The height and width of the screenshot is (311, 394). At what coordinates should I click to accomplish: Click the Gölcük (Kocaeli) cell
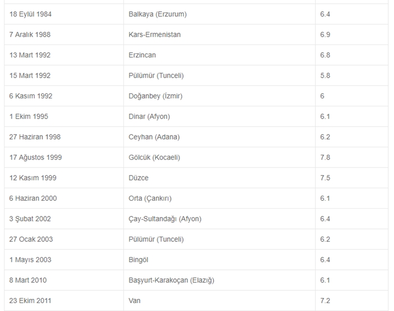[x=154, y=157]
